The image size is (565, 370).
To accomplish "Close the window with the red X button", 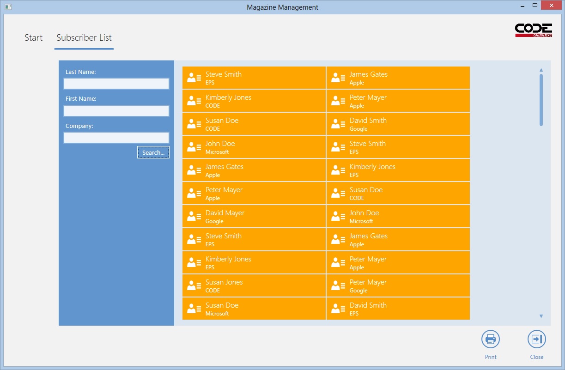I will coord(551,6).
